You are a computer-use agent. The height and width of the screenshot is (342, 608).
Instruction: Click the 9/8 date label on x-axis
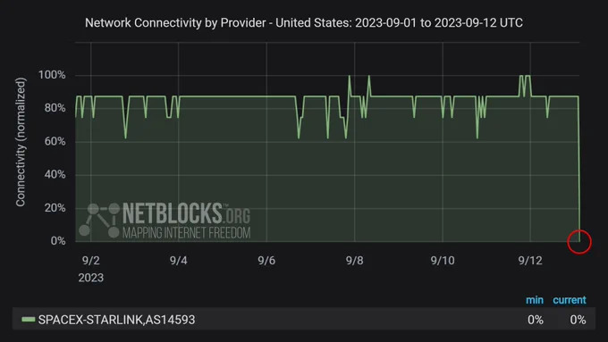[354, 260]
